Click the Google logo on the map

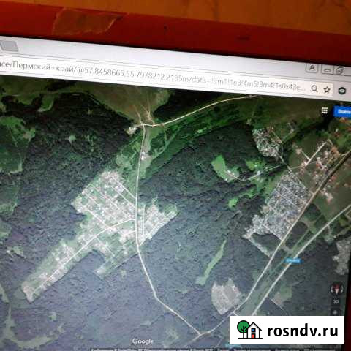point(143,341)
